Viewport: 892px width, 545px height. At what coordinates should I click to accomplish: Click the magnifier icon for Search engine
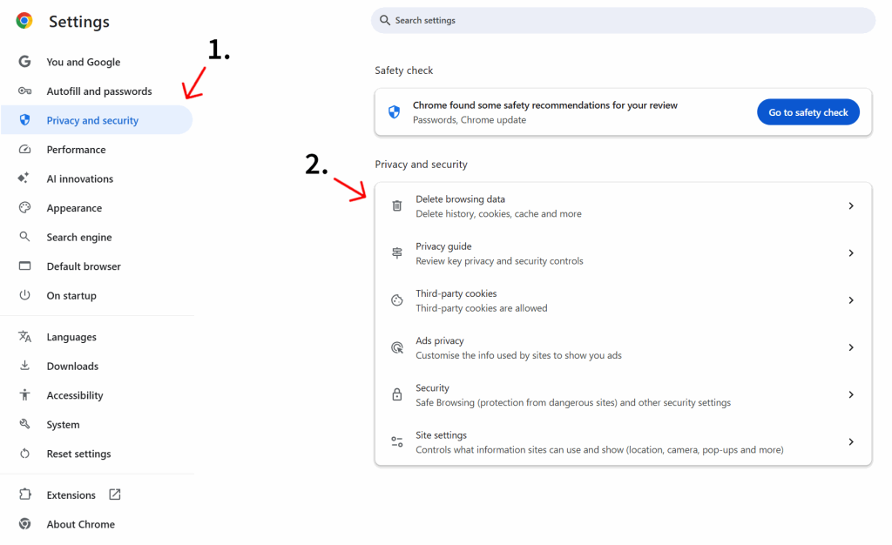[24, 237]
